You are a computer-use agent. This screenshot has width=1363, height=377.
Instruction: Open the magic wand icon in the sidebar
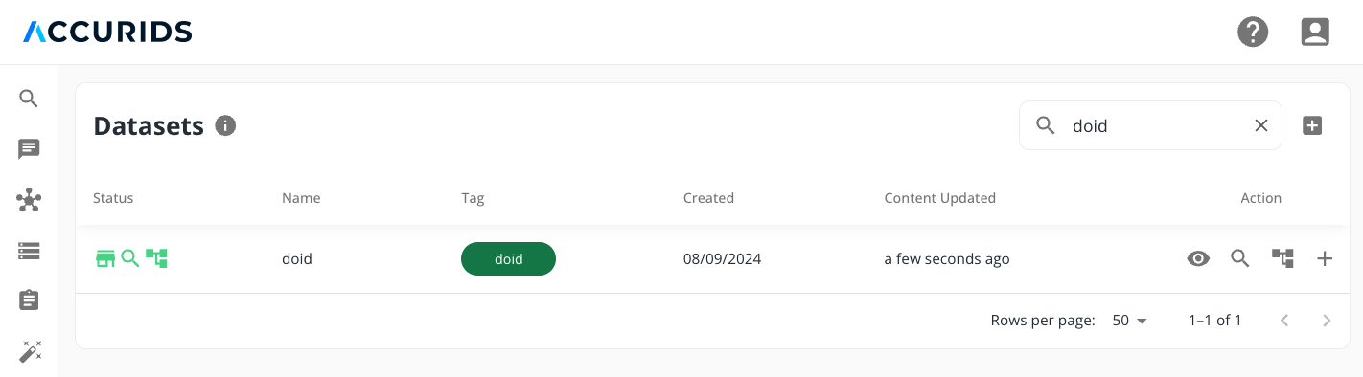coord(29,351)
